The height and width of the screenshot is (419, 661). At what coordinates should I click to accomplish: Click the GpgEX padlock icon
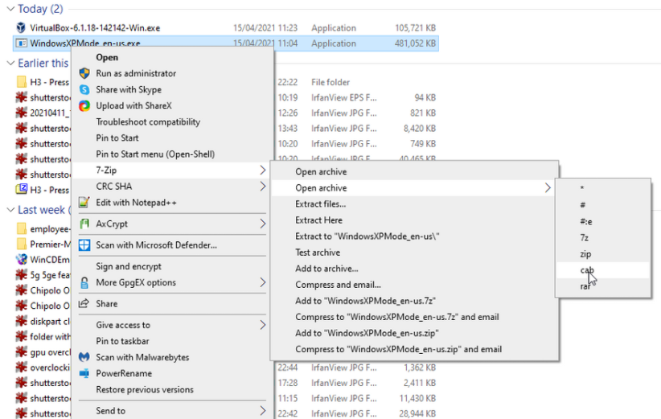pos(84,282)
